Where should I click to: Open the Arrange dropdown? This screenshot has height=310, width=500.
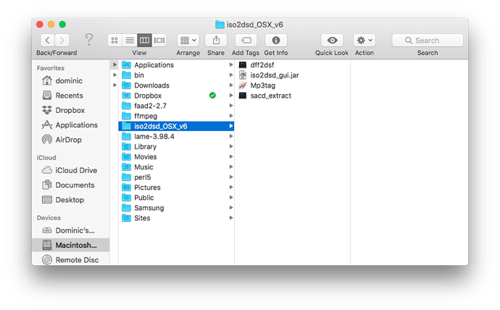tap(188, 40)
